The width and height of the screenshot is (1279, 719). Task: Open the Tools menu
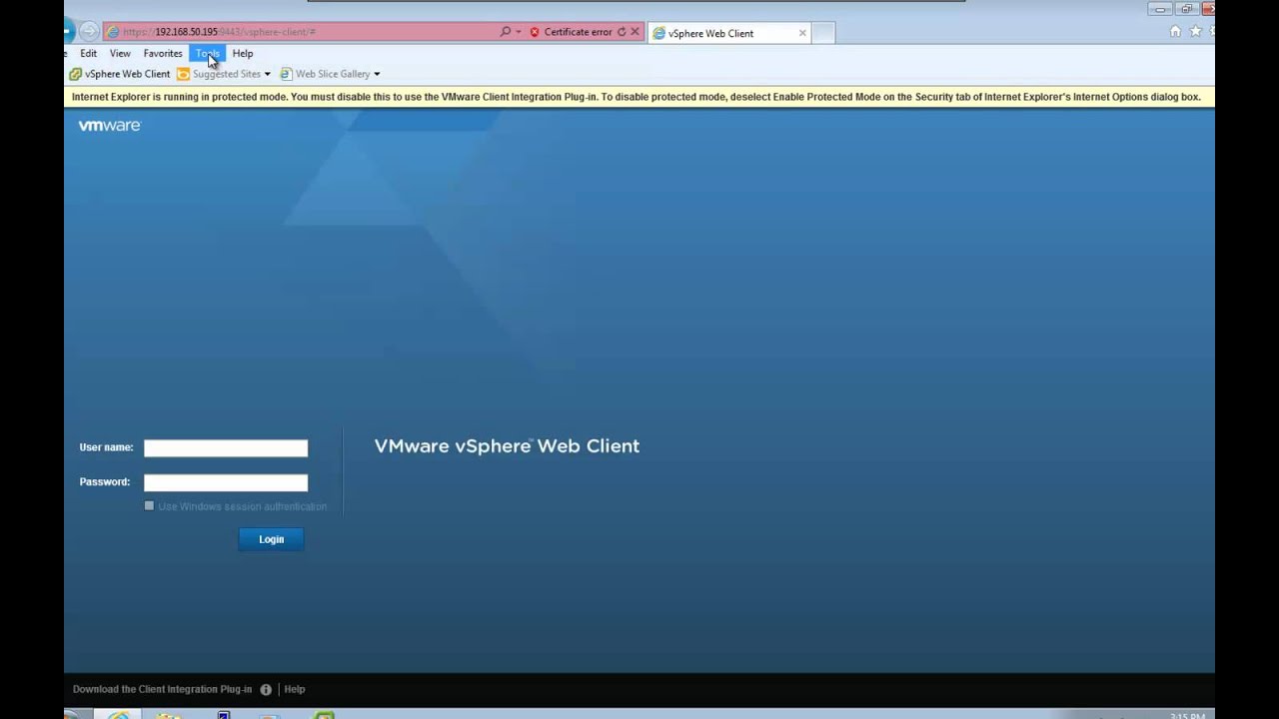[x=208, y=53]
